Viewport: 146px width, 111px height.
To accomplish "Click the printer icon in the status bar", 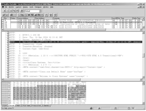I will click(91, 108).
